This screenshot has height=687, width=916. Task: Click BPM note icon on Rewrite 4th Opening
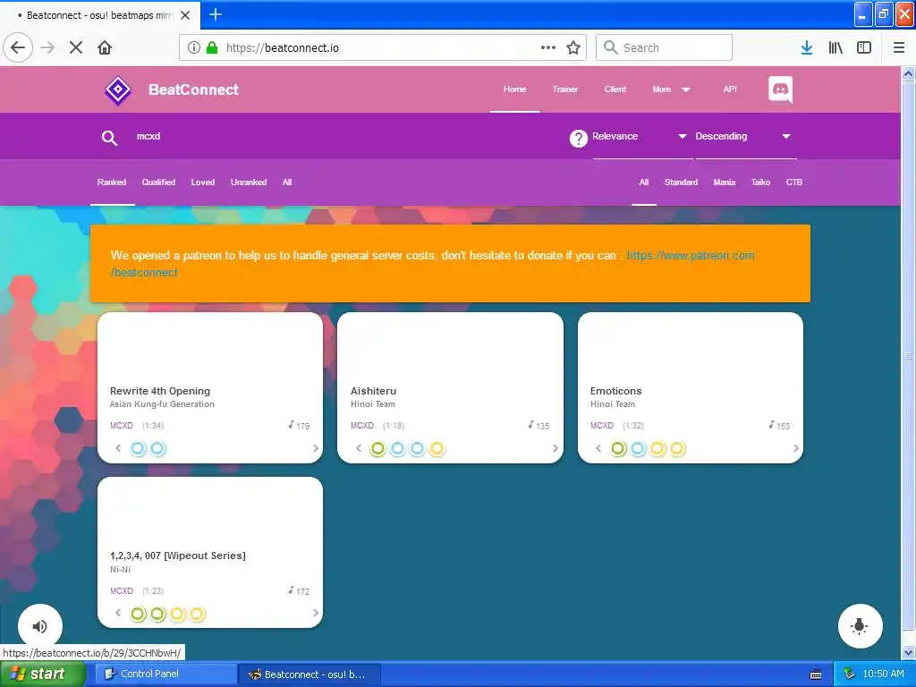coord(291,425)
